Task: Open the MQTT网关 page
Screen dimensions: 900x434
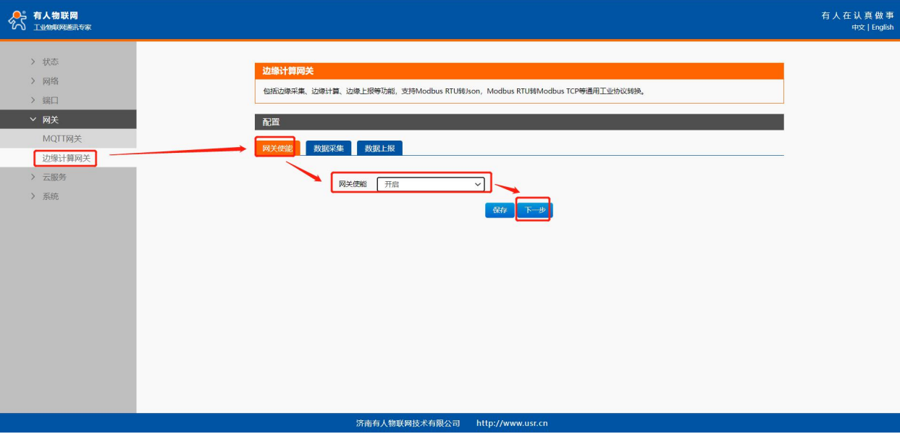Action: (62, 139)
